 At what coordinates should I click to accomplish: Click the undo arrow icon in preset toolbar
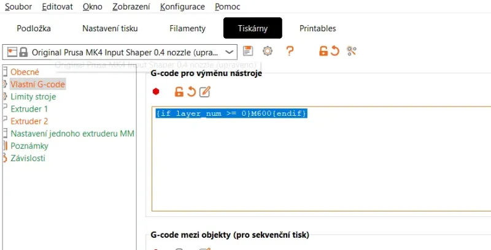click(x=335, y=51)
